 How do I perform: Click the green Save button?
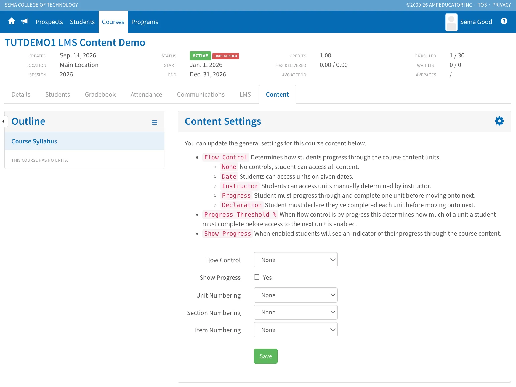pos(266,356)
